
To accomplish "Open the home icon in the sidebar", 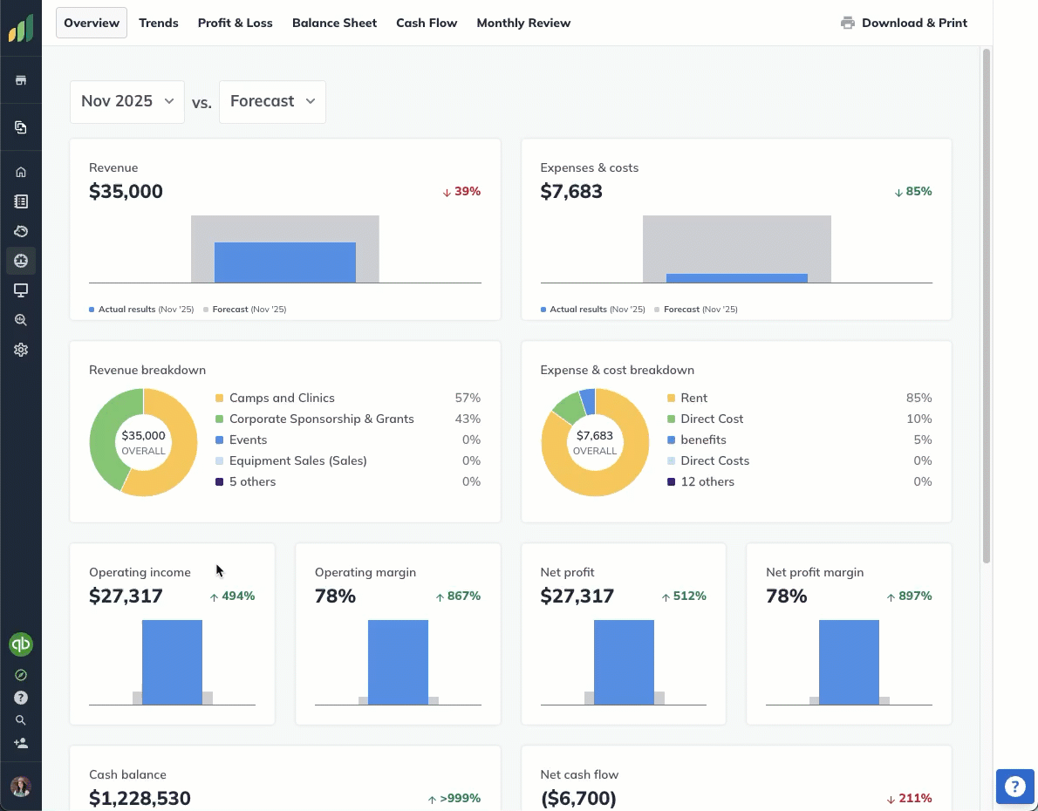I will 21,172.
